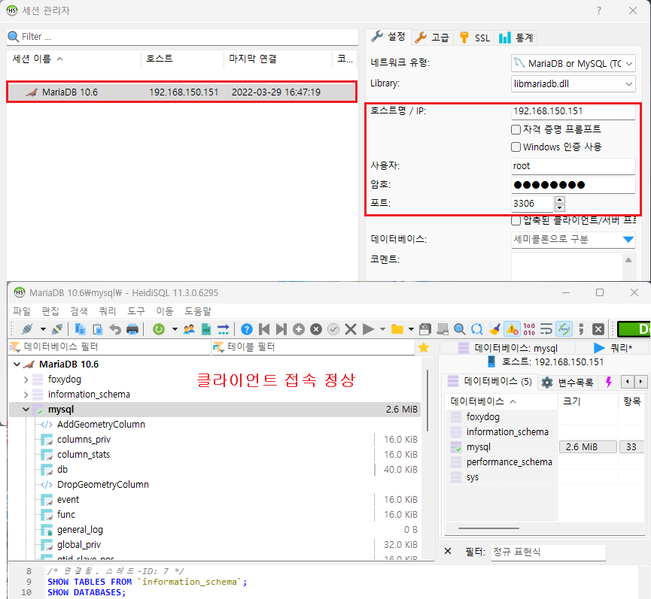Switch to the 고급 (Advanced) tab
The width and height of the screenshot is (651, 599).
click(x=432, y=38)
